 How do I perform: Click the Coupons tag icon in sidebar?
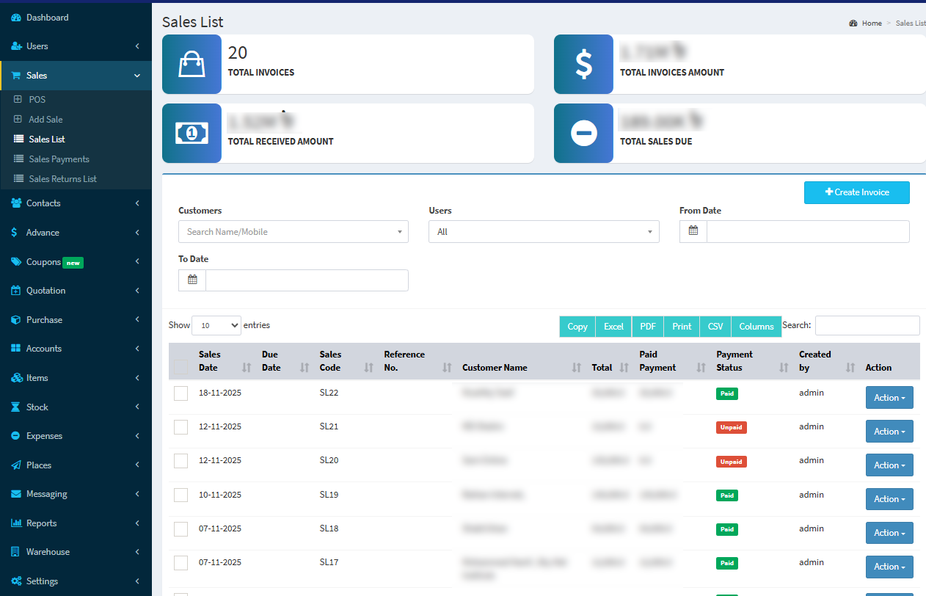point(16,262)
